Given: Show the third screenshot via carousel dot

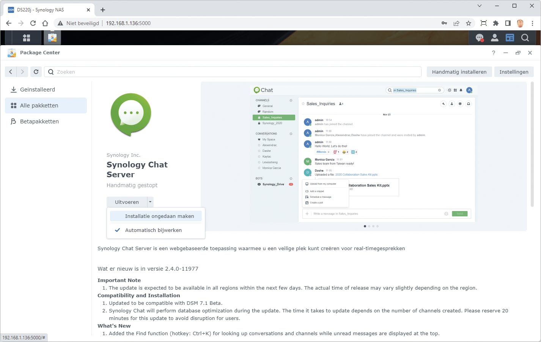Looking at the screenshot, I should 373,226.
